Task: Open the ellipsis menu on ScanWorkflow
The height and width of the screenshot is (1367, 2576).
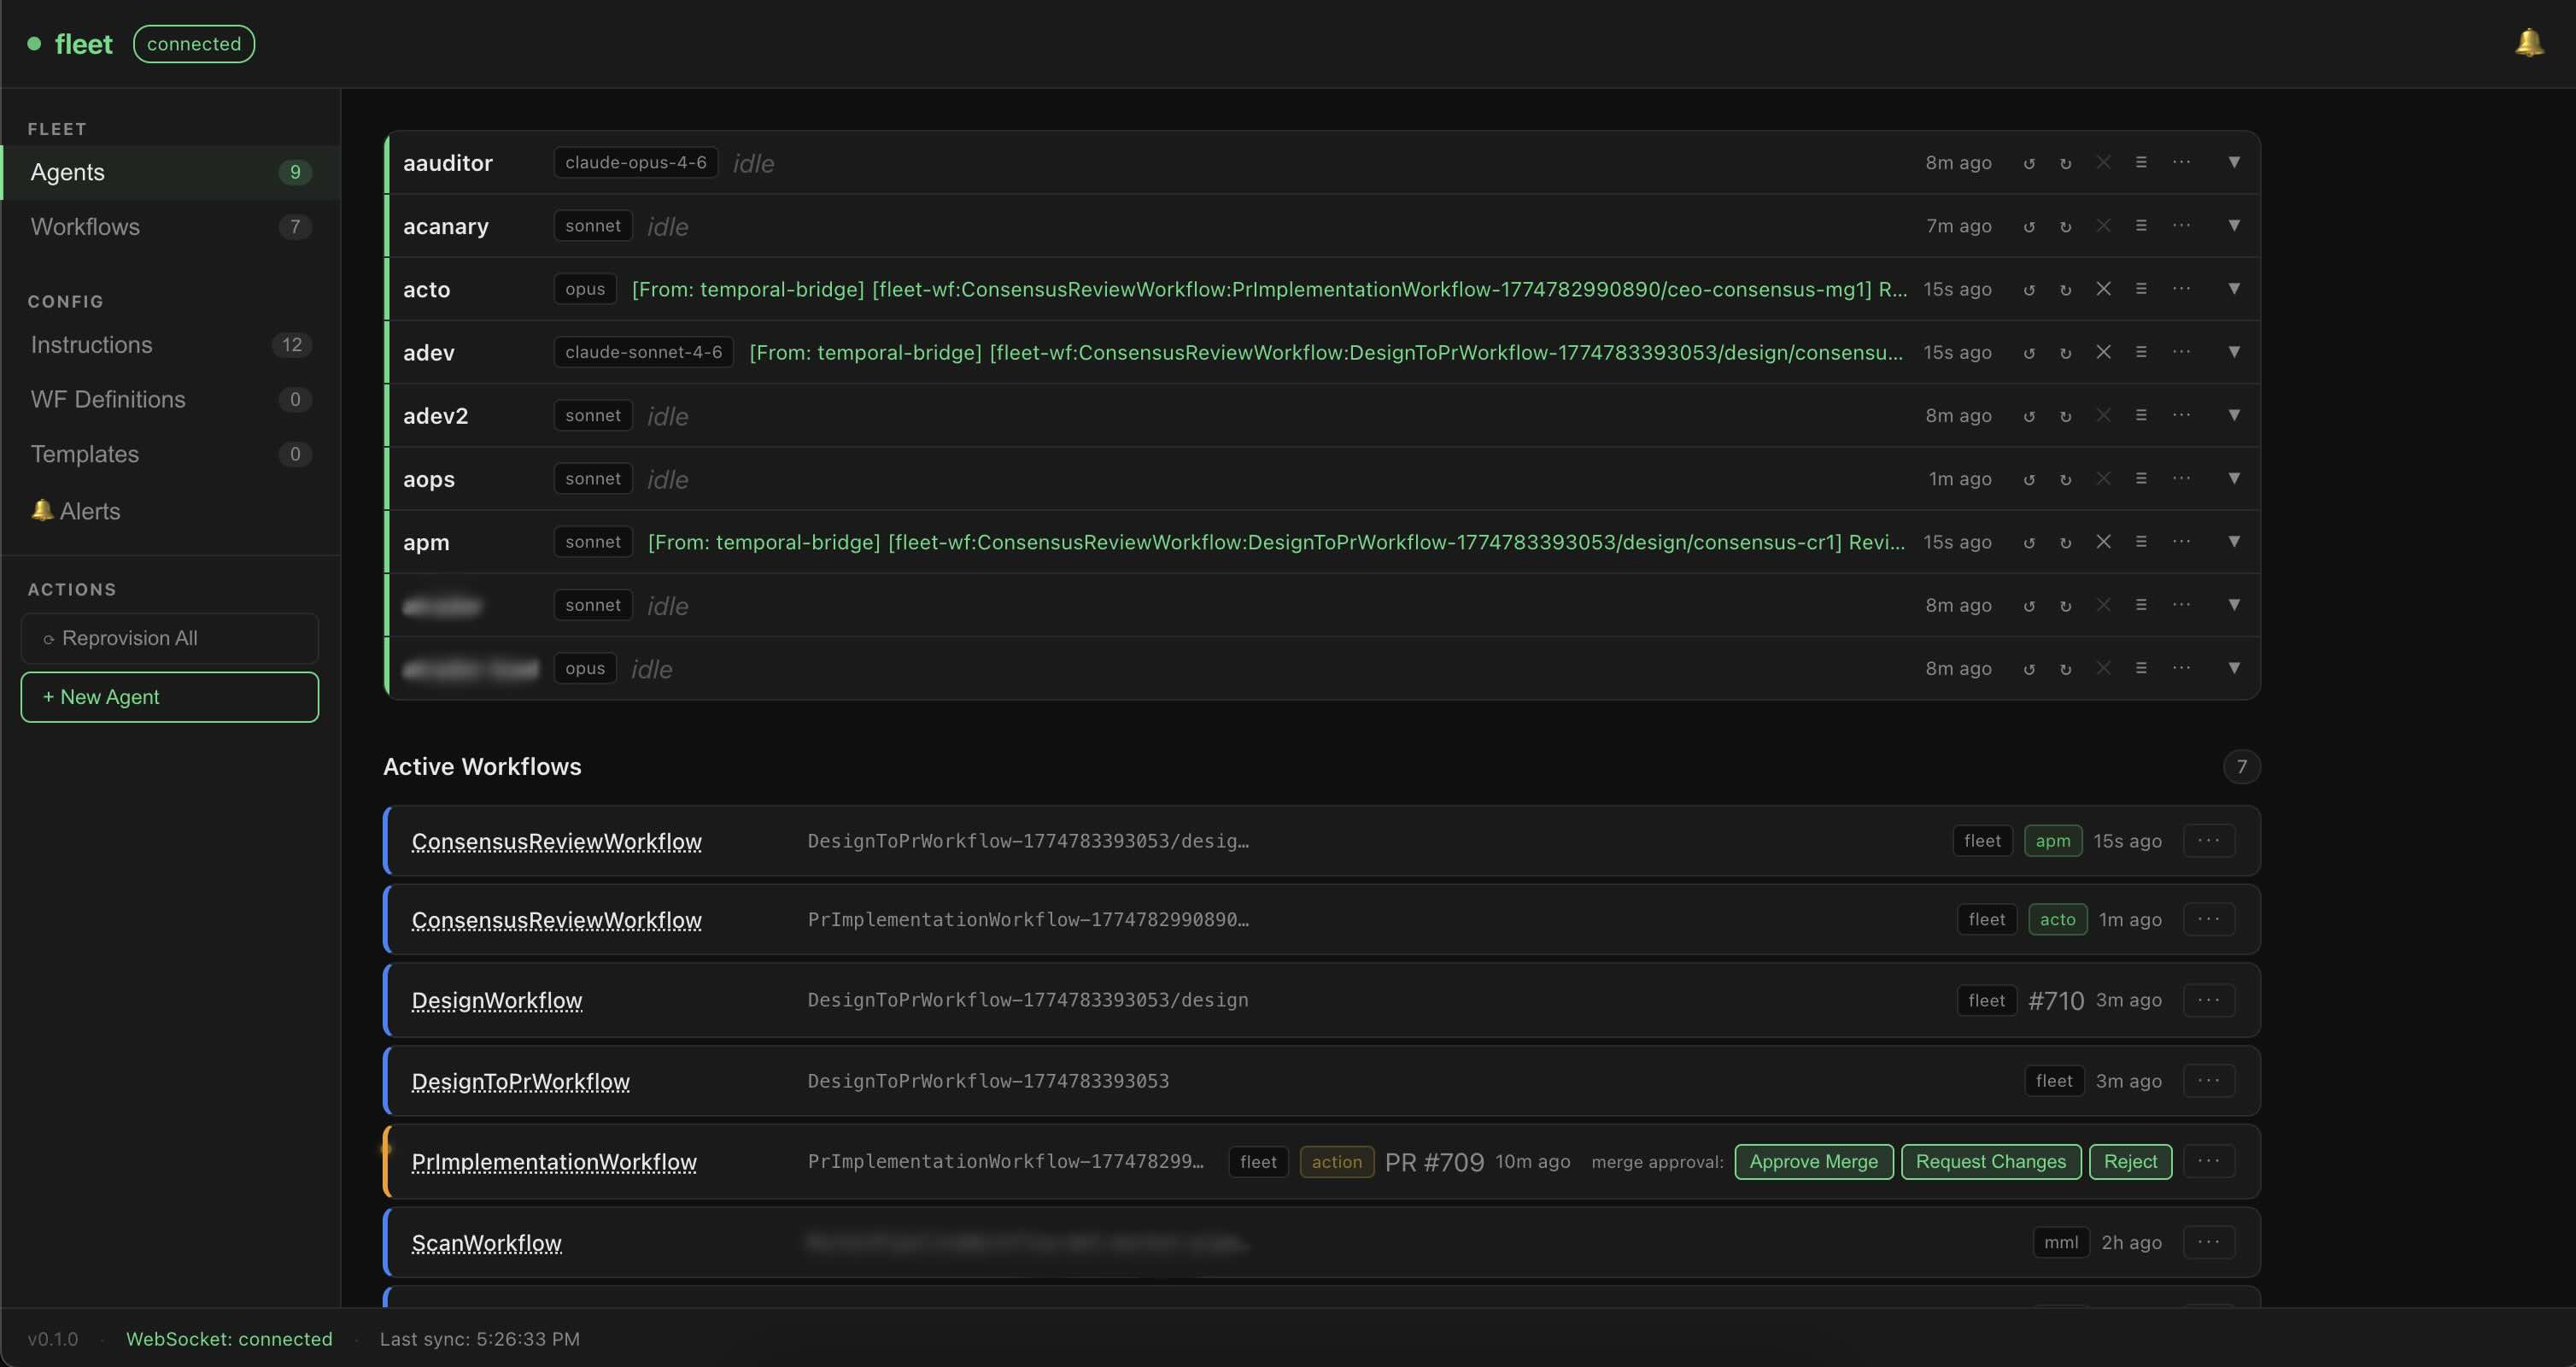Action: (x=2210, y=1242)
